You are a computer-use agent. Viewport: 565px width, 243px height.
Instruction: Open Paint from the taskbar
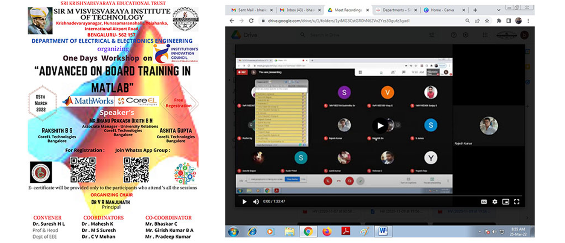pyautogui.click(x=365, y=231)
